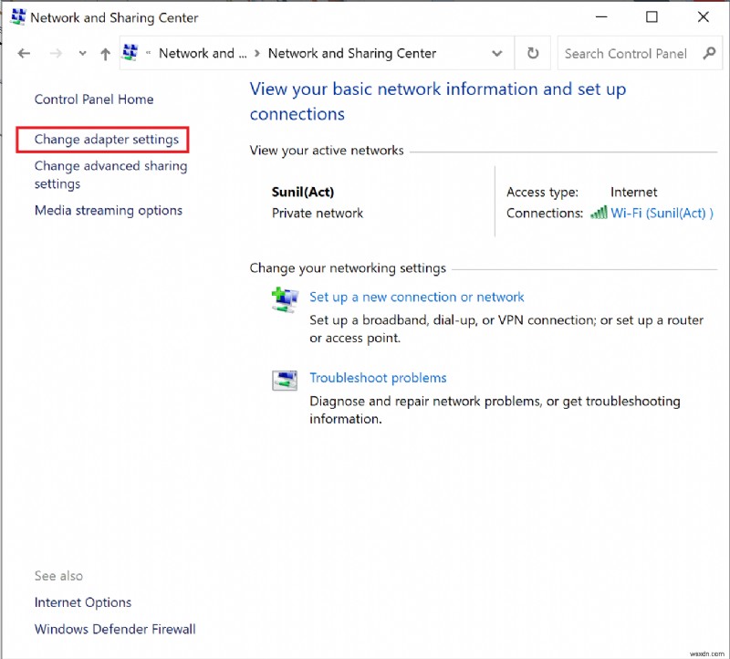Focus the Search Control Panel field
Screen dimensions: 730x659
[641, 54]
